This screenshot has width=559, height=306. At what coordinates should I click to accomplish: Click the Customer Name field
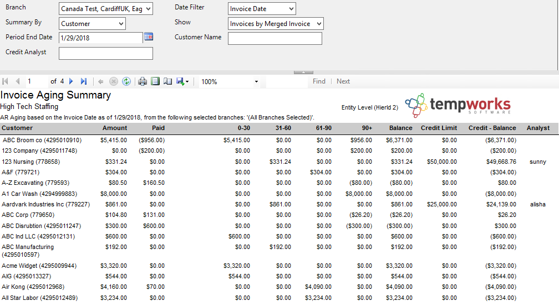coord(275,38)
